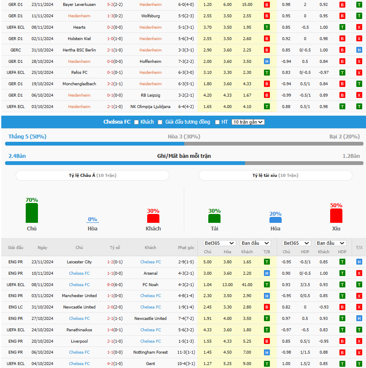Click the red B badge in Nottingham Forest row
The height and width of the screenshot is (368, 366).
coord(342,352)
